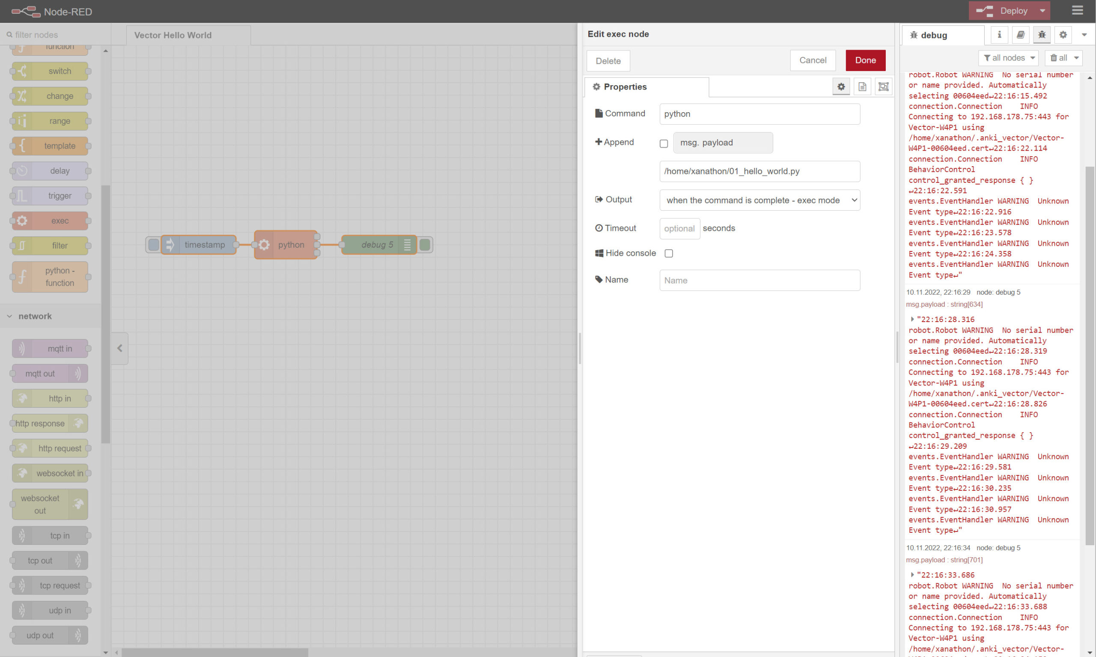1096x657 pixels.
Task: Toggle the debug 5 node output button
Action: 425,245
